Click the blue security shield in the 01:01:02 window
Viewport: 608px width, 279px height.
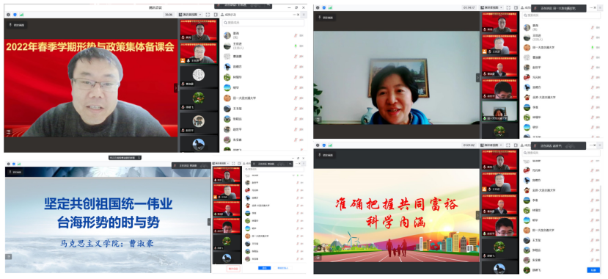(323, 145)
